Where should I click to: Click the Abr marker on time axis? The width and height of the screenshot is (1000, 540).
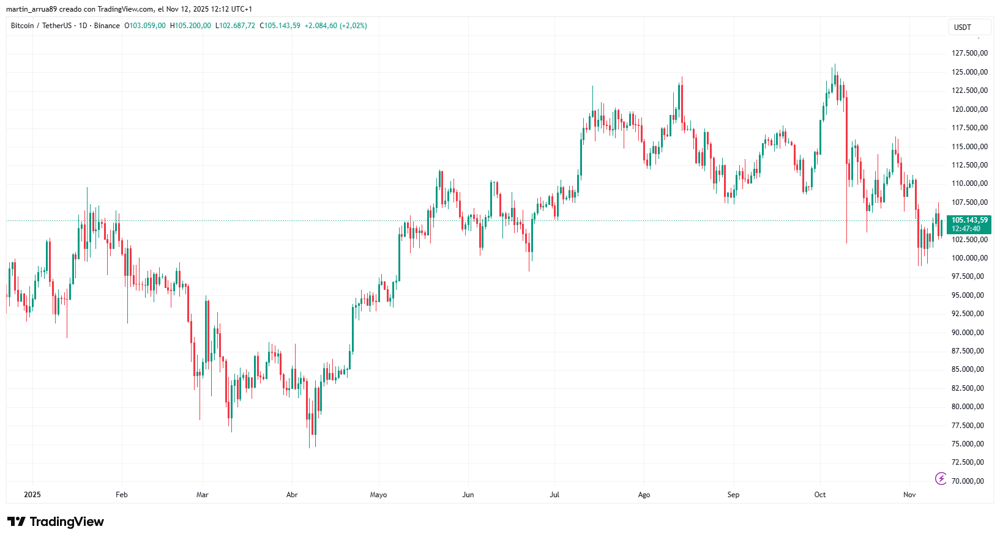(292, 495)
